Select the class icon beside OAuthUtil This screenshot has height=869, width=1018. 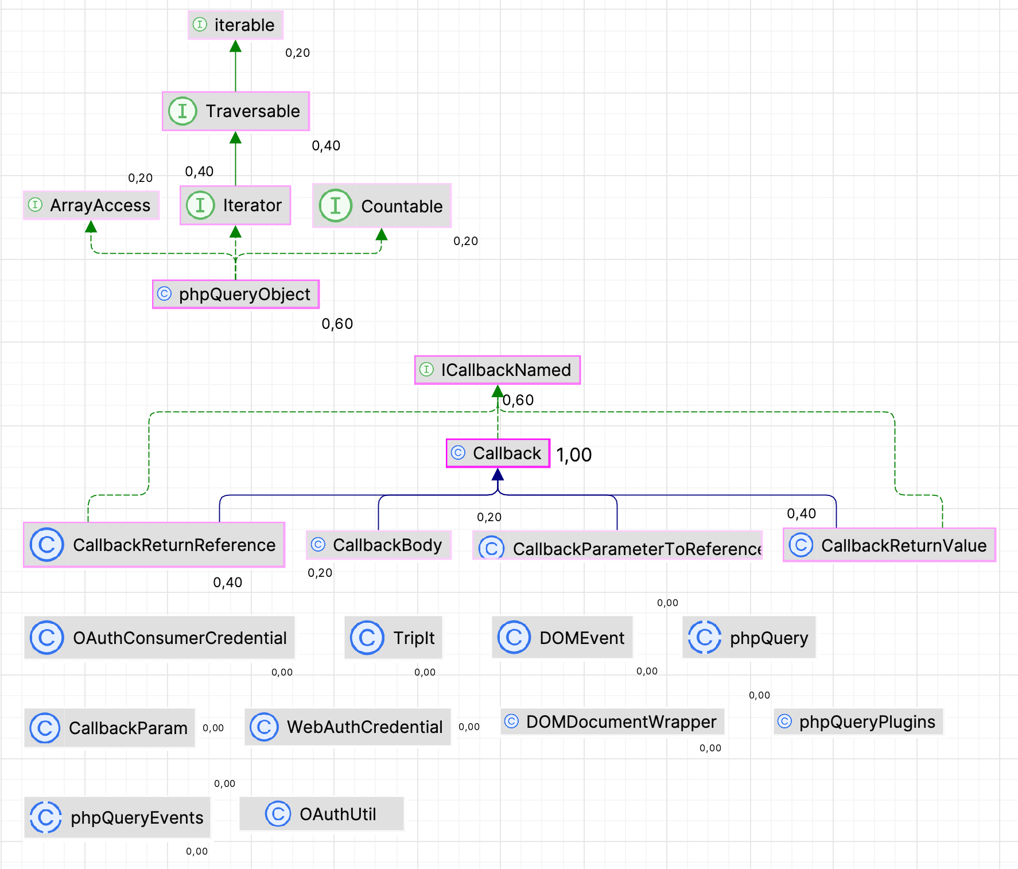[278, 813]
